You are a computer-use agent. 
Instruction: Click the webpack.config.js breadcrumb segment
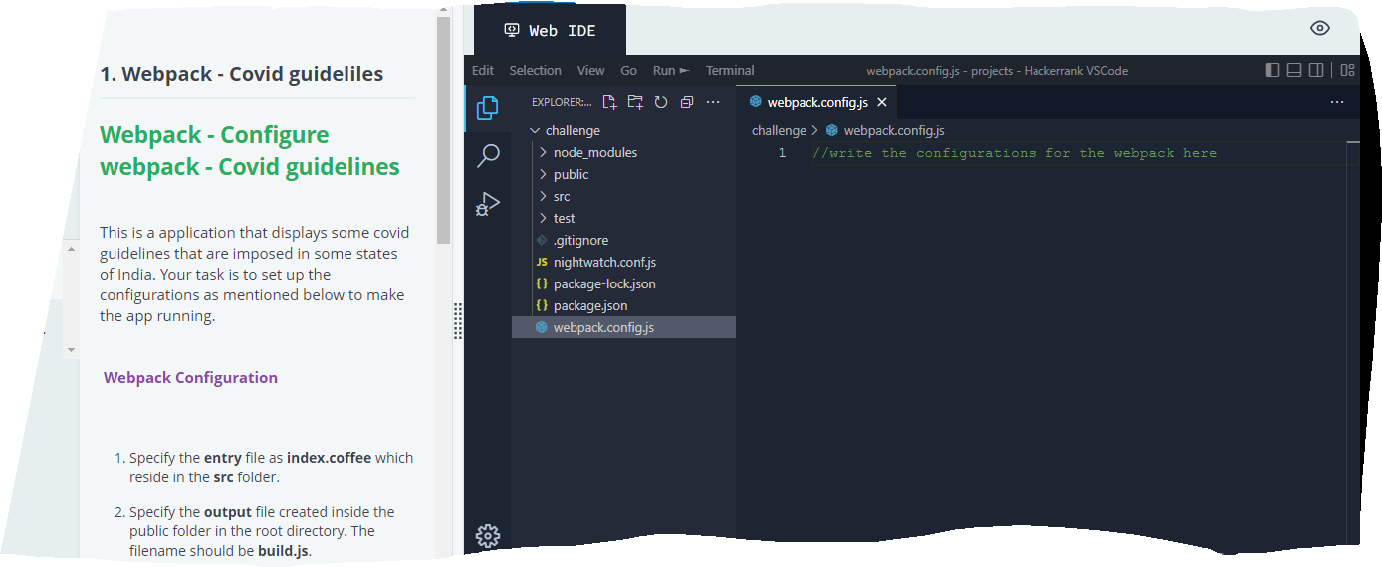click(x=885, y=130)
